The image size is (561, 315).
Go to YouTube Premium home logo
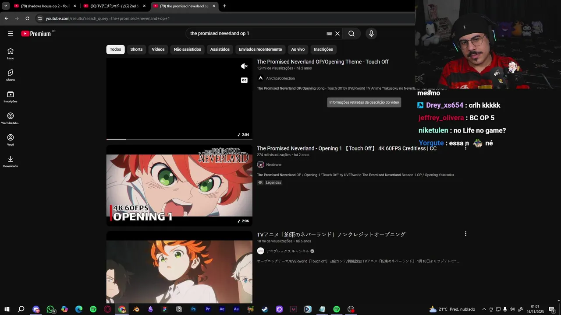click(36, 34)
